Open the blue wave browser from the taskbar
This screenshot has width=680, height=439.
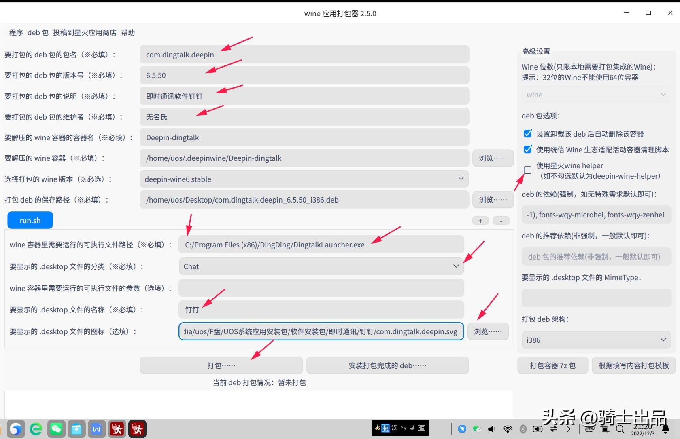(16, 429)
